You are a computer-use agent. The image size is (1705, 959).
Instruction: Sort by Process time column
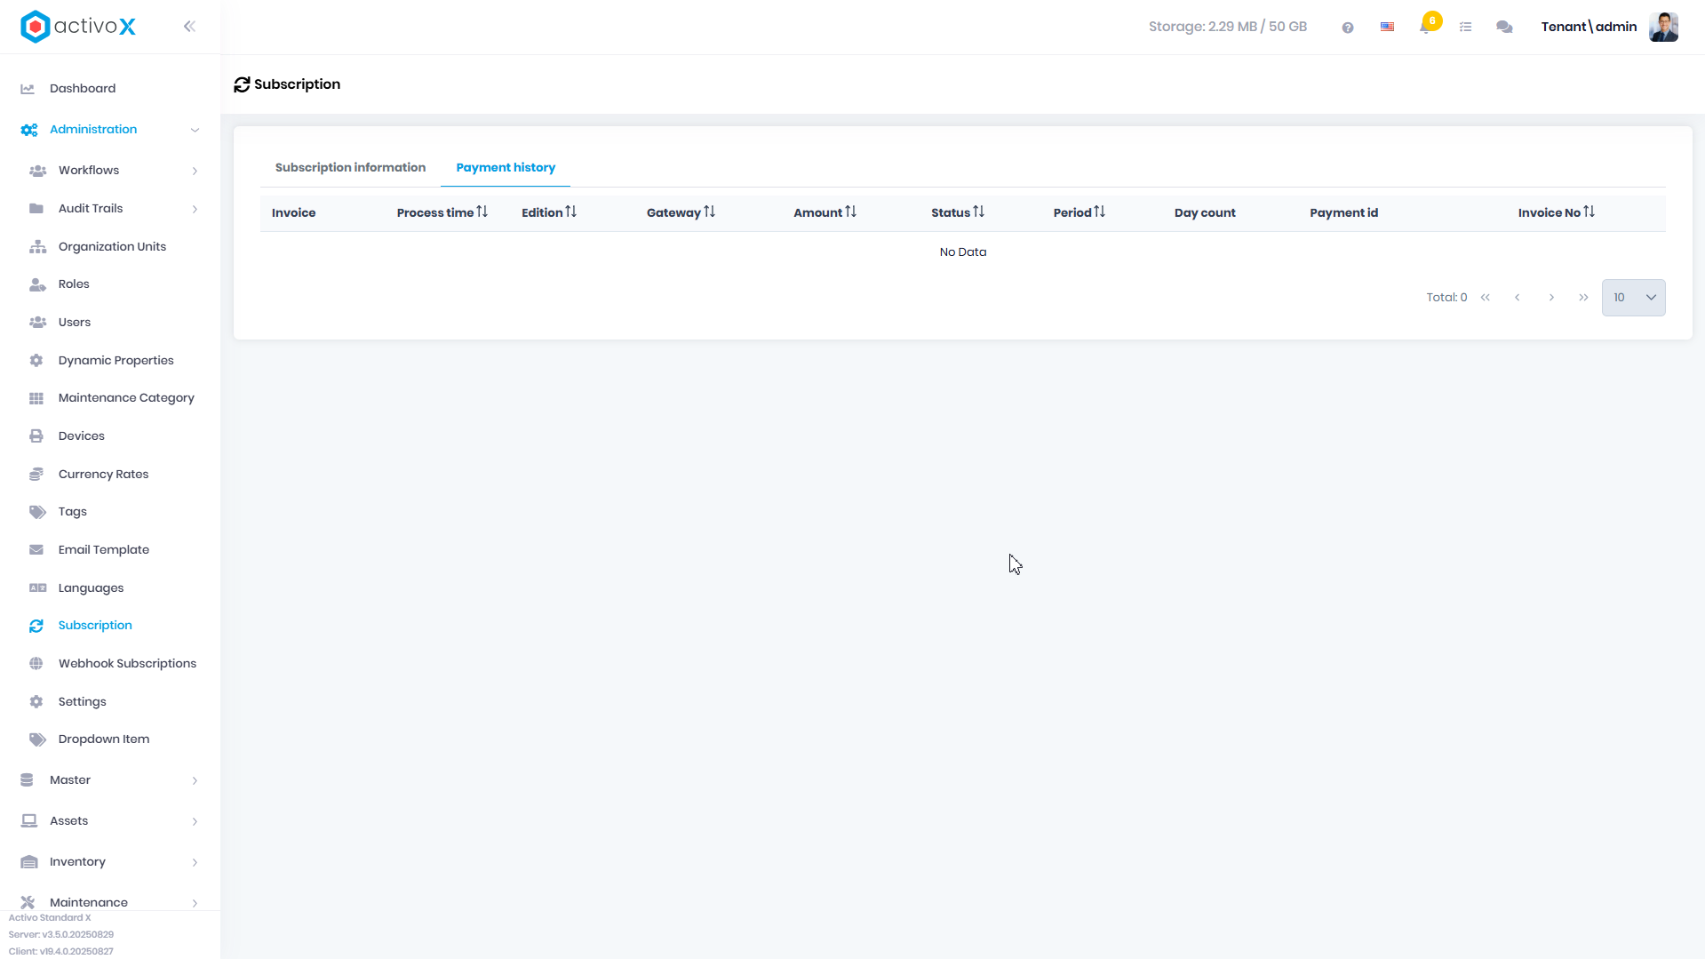point(442,212)
